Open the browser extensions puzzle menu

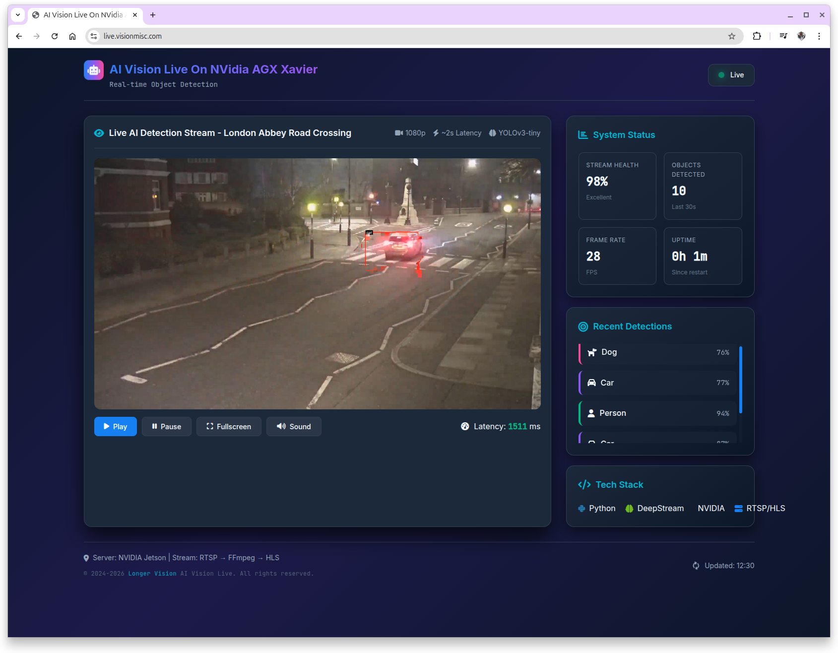[x=757, y=36]
